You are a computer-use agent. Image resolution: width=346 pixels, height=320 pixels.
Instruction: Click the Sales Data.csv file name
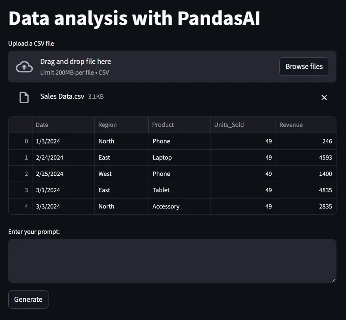click(62, 97)
